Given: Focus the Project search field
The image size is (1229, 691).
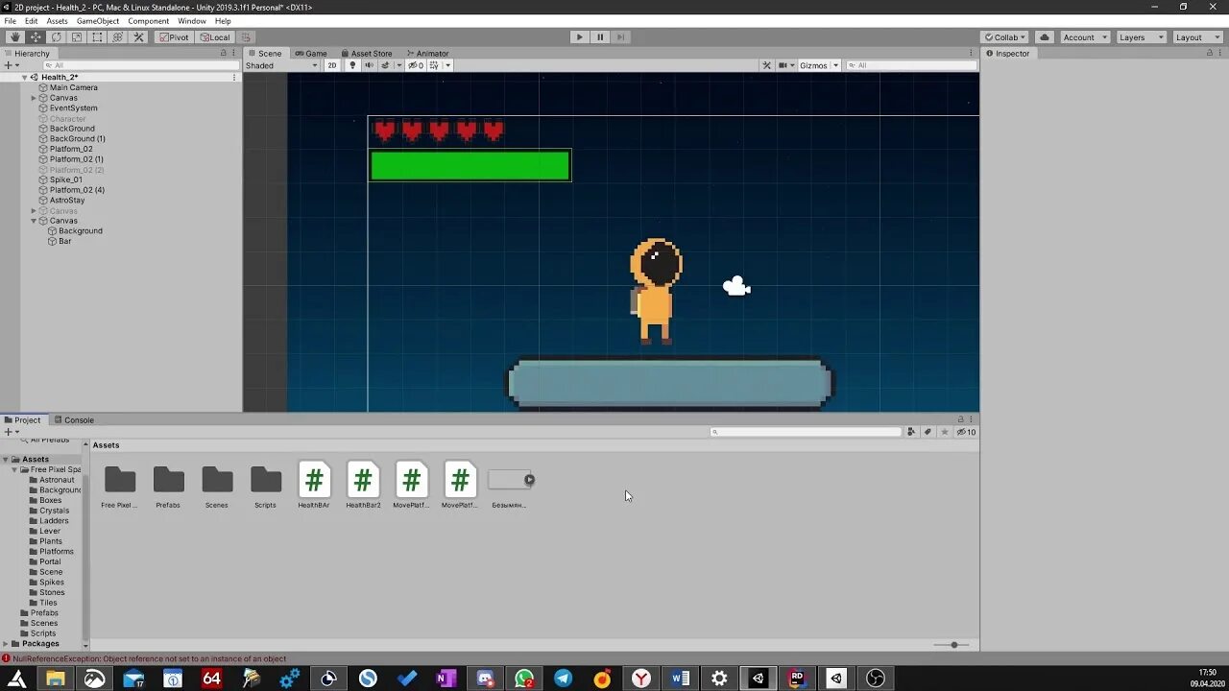Looking at the screenshot, I should [x=806, y=432].
